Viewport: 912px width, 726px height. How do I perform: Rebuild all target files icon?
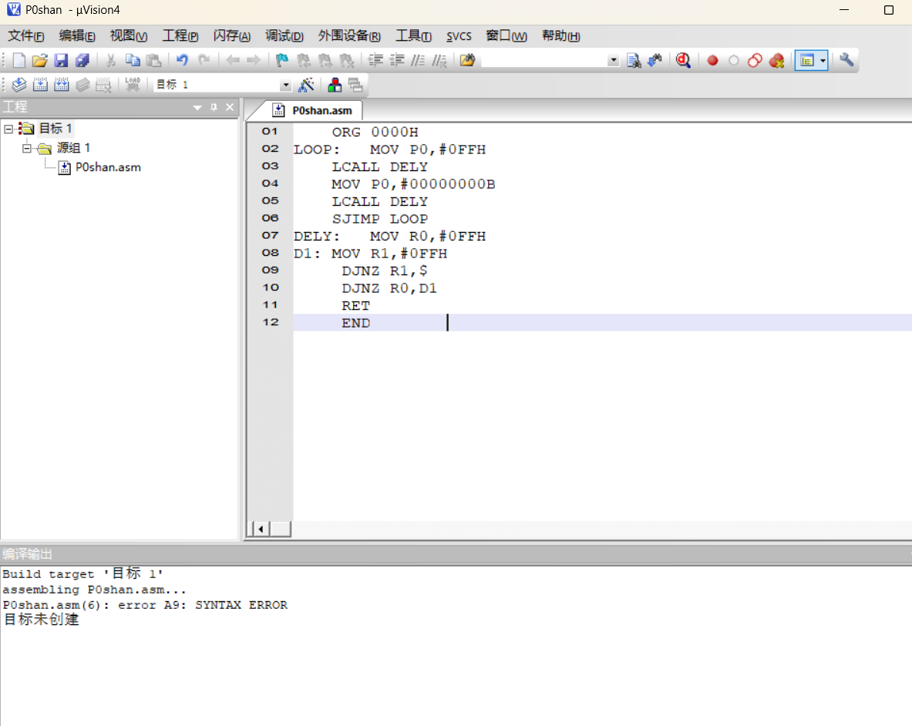pos(61,85)
